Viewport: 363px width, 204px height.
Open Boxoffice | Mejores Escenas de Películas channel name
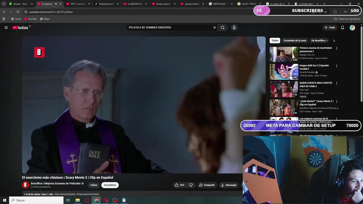[56, 183]
